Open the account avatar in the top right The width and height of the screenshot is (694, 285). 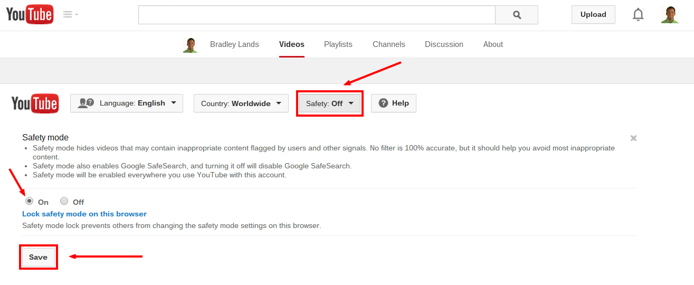click(670, 15)
